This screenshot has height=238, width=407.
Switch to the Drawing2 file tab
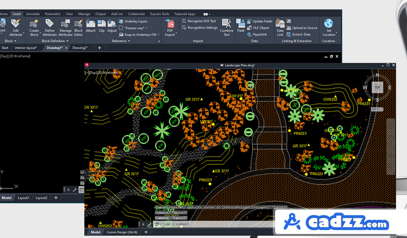80,48
